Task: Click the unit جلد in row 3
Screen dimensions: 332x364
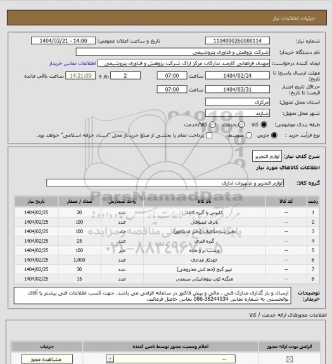Action: coord(122,232)
